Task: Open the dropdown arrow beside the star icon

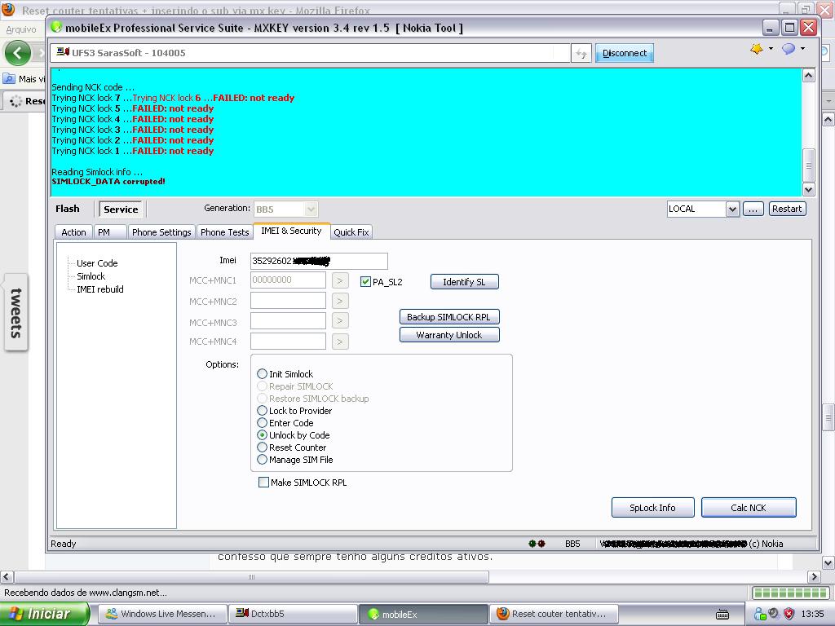Action: coord(771,50)
